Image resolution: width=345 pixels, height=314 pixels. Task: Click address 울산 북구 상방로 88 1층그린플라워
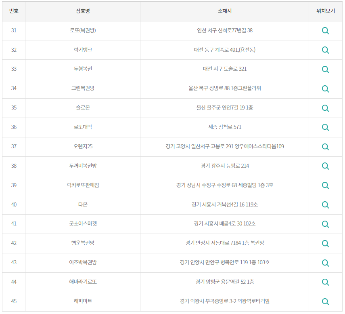pyautogui.click(x=225, y=89)
